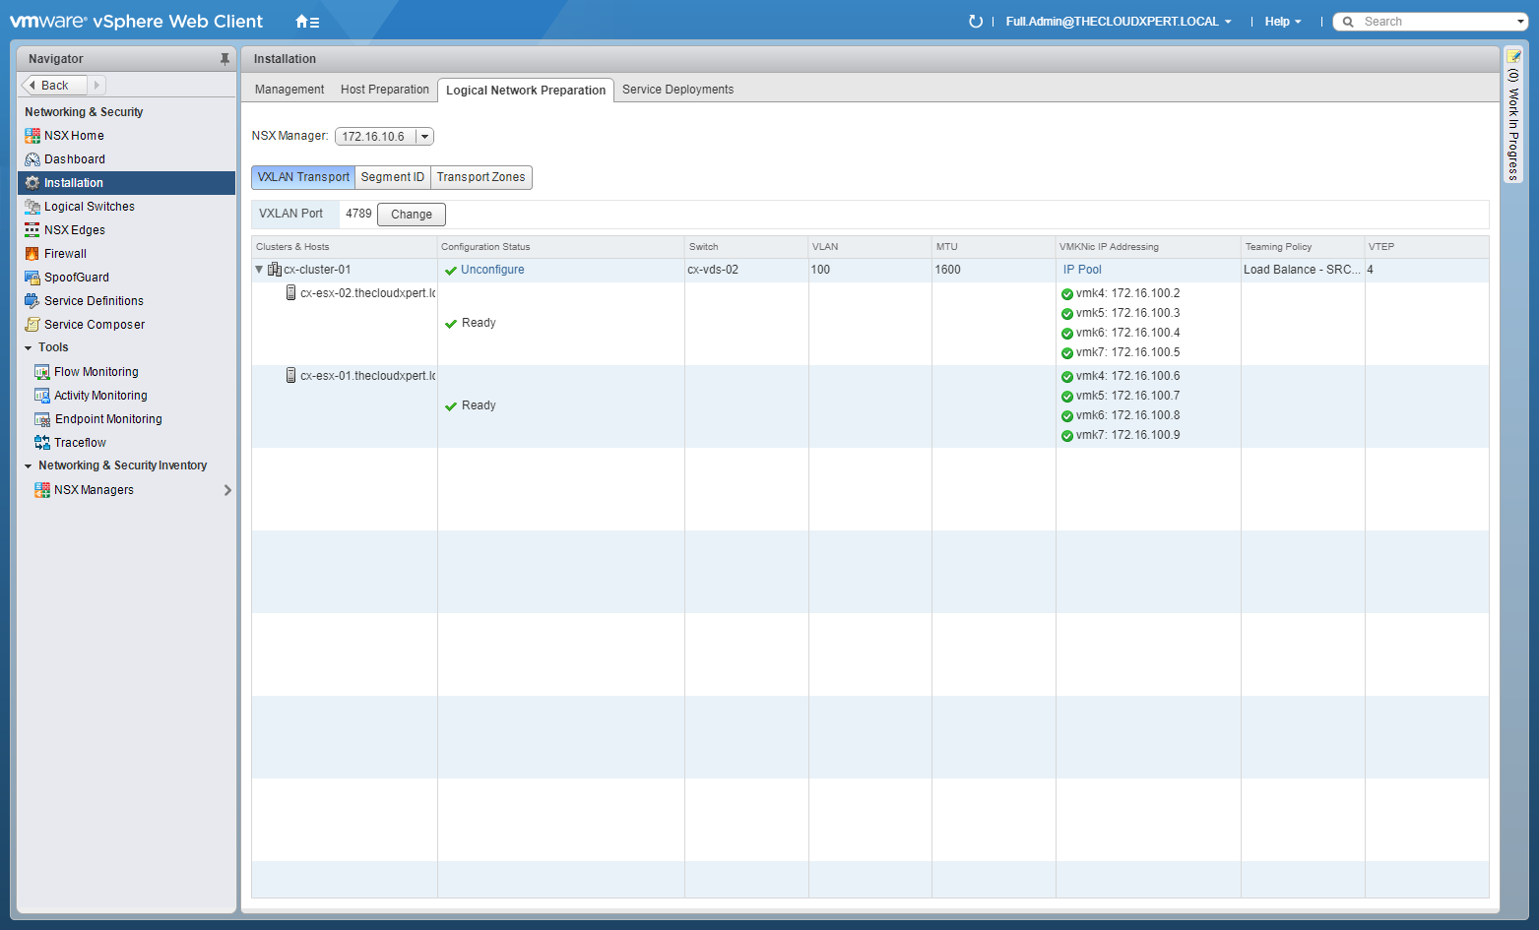Open the NSX Manager IP dropdown
Image resolution: width=1539 pixels, height=930 pixels.
coord(424,137)
